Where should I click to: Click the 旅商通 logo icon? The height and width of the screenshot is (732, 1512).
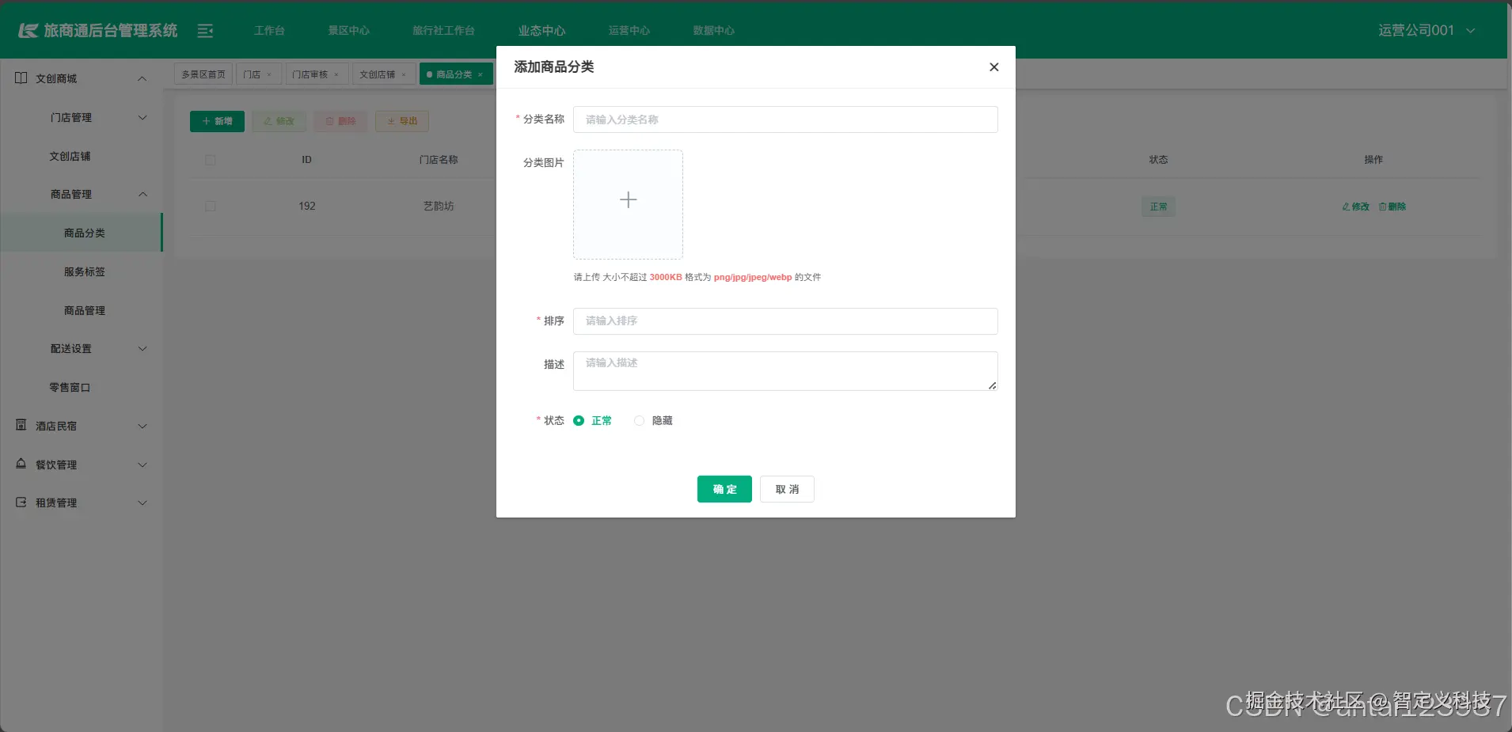(28, 31)
